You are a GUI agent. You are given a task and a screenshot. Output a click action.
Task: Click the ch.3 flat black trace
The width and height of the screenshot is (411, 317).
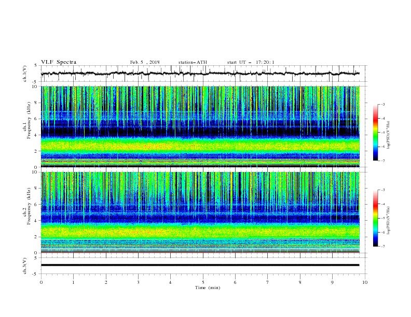click(x=200, y=265)
